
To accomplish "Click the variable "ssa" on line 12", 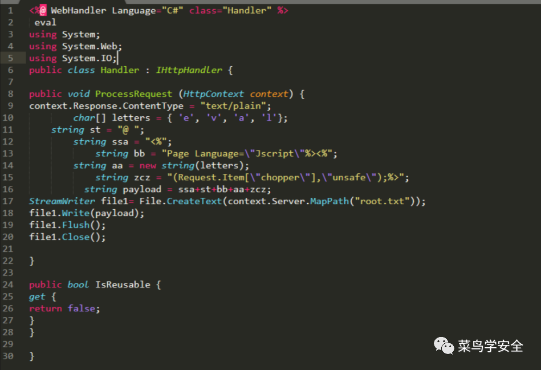I will tap(120, 142).
